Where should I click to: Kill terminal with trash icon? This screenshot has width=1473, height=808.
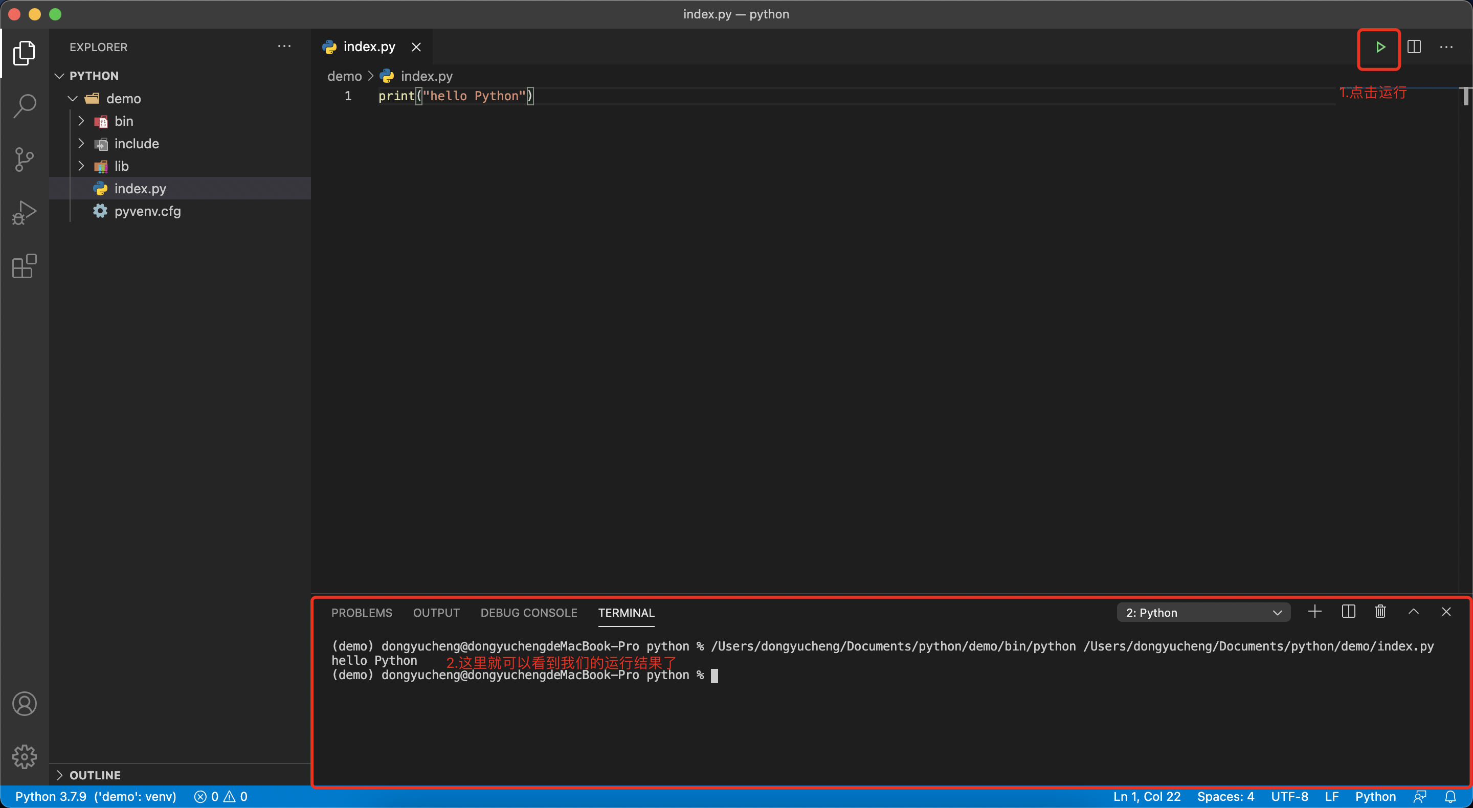point(1380,612)
